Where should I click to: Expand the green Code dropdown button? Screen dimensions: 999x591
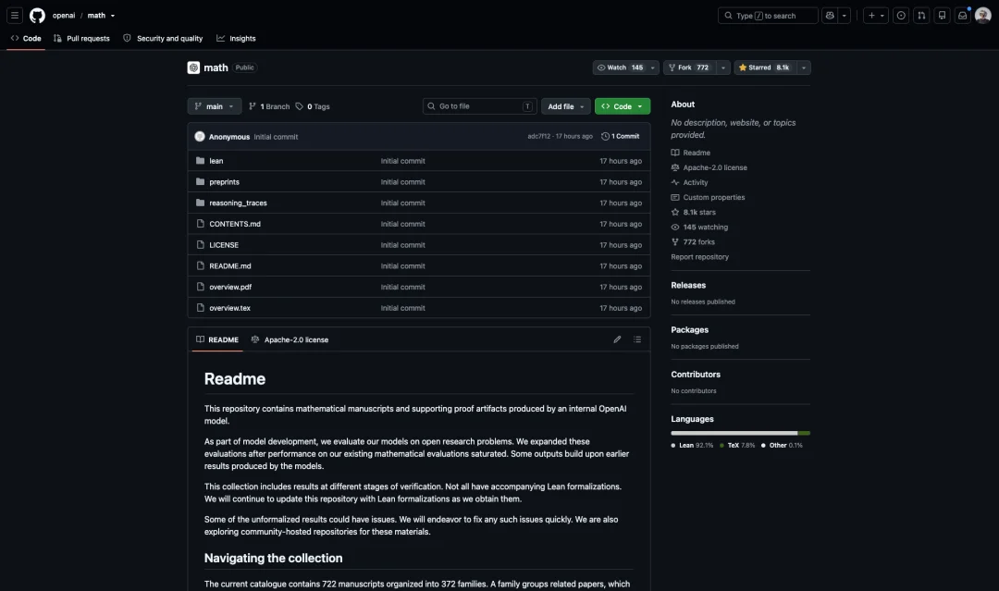coord(623,106)
